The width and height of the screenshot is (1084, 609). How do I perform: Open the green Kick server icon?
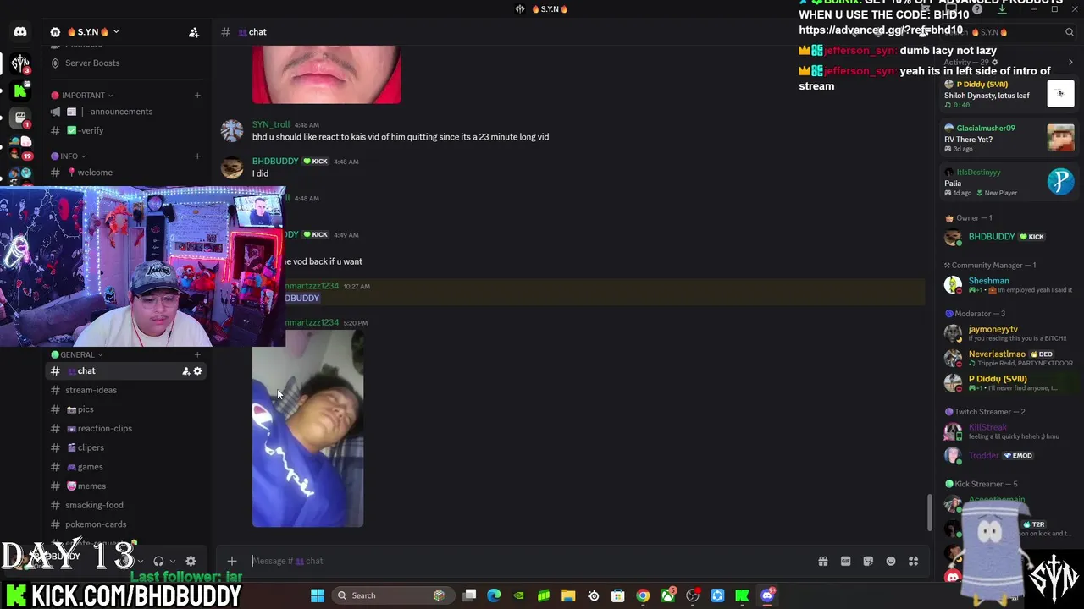pos(20,91)
